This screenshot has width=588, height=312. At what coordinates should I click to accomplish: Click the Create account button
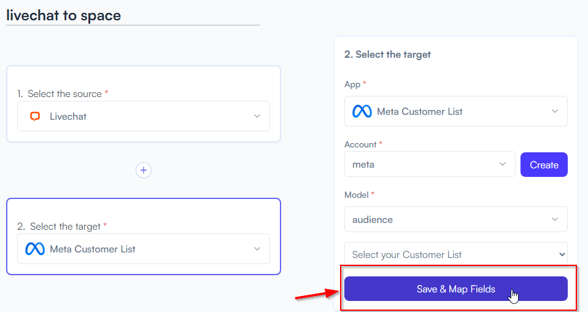(x=544, y=165)
